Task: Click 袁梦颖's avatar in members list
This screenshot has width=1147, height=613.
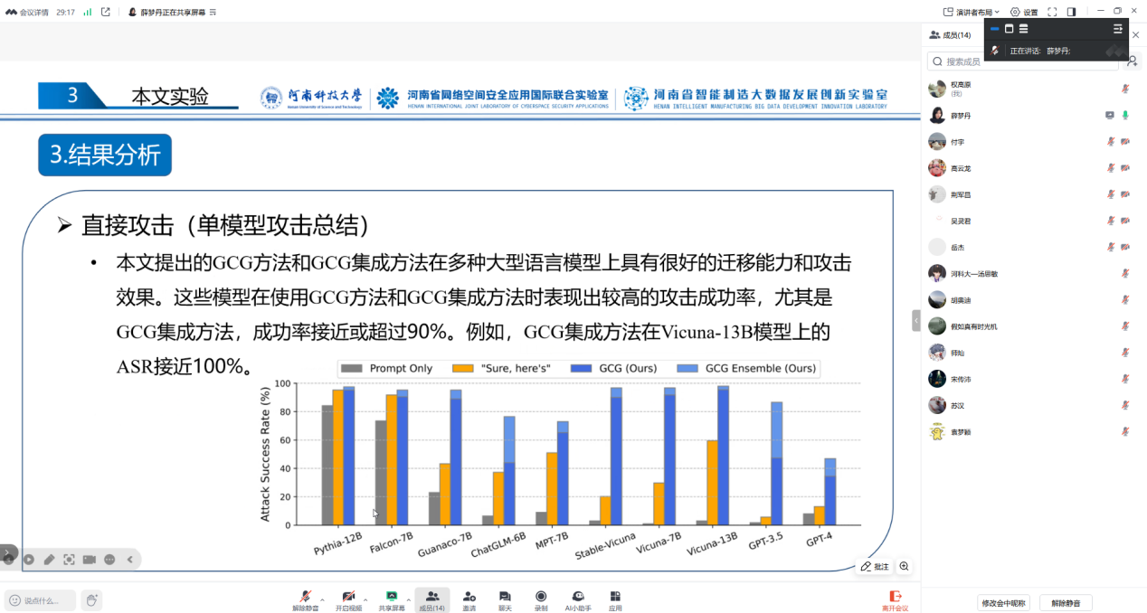Action: [937, 431]
